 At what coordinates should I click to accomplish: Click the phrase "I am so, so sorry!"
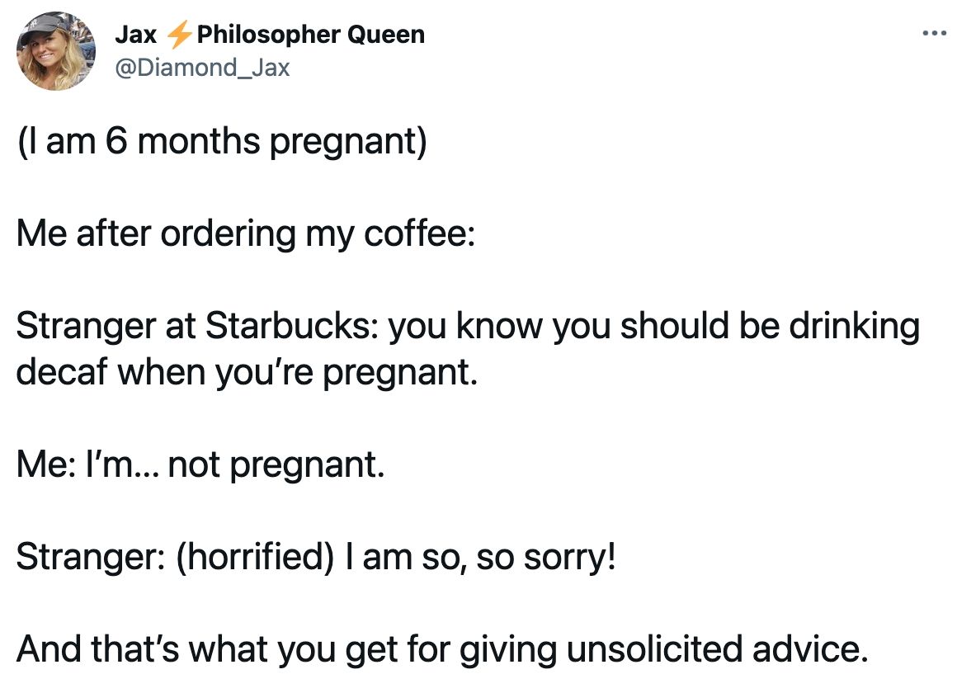click(x=481, y=557)
